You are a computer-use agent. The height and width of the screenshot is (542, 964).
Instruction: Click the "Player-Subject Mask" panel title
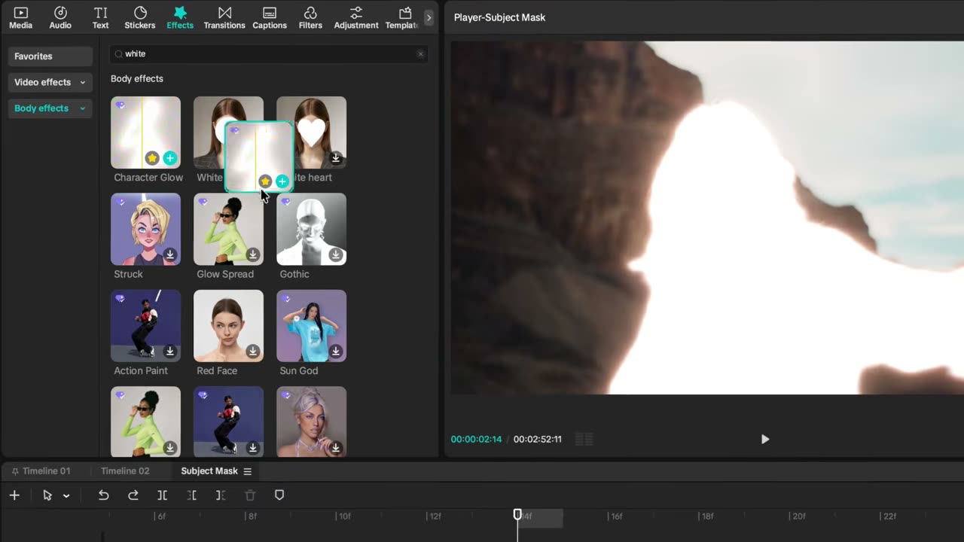coord(499,17)
